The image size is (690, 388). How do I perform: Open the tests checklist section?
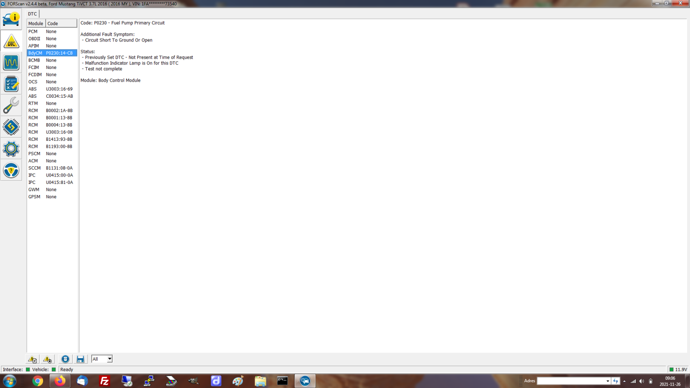tap(11, 84)
